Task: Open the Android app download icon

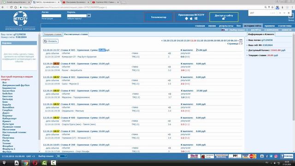Action: (x=186, y=18)
